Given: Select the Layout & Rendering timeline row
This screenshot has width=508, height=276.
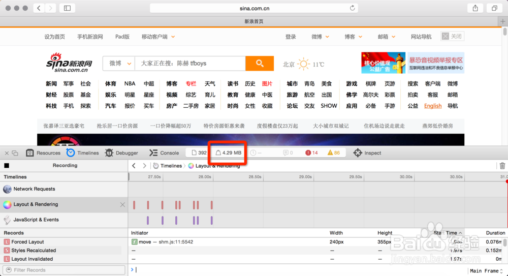Looking at the screenshot, I should 64,204.
